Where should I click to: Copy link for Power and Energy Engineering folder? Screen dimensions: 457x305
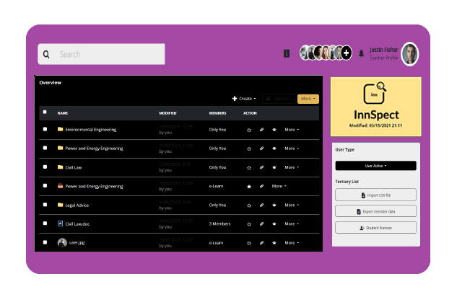pos(261,149)
